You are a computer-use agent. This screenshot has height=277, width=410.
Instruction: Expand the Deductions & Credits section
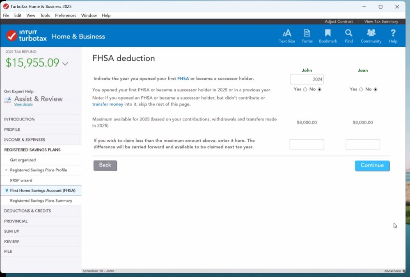click(27, 211)
